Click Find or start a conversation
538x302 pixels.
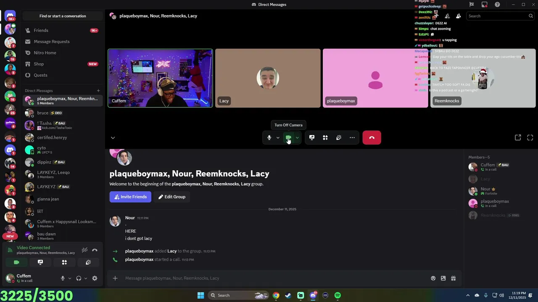[63, 16]
